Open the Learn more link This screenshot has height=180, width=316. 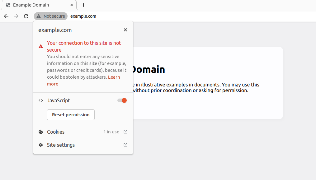pyautogui.click(x=83, y=80)
